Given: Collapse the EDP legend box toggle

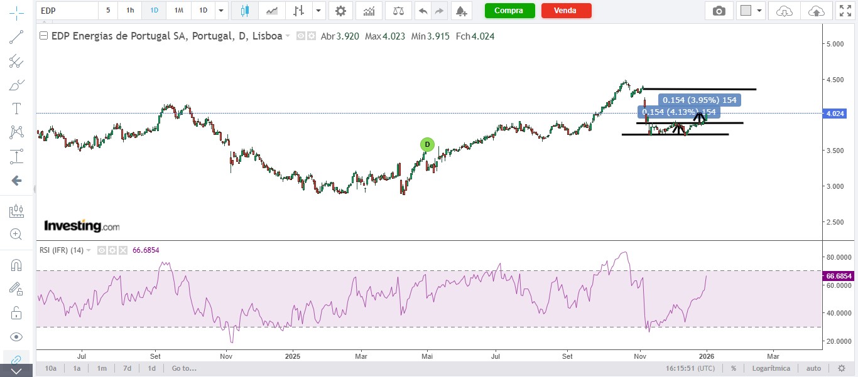Looking at the screenshot, I should (x=43, y=36).
